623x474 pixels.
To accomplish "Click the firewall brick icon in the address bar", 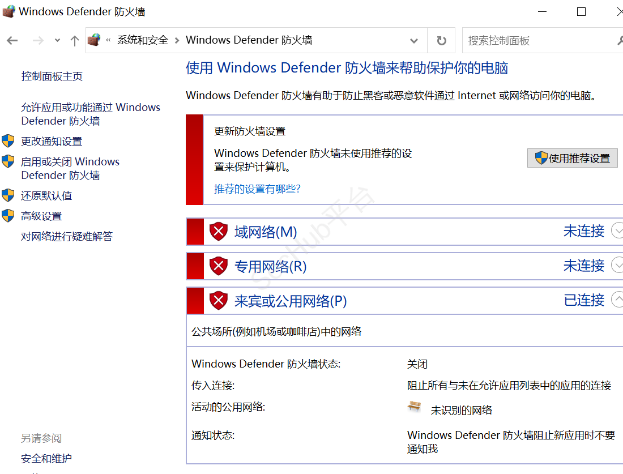I will (x=95, y=40).
